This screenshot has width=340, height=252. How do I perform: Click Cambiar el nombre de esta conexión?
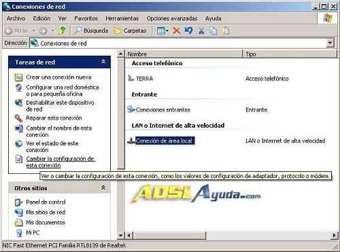pos(59,131)
